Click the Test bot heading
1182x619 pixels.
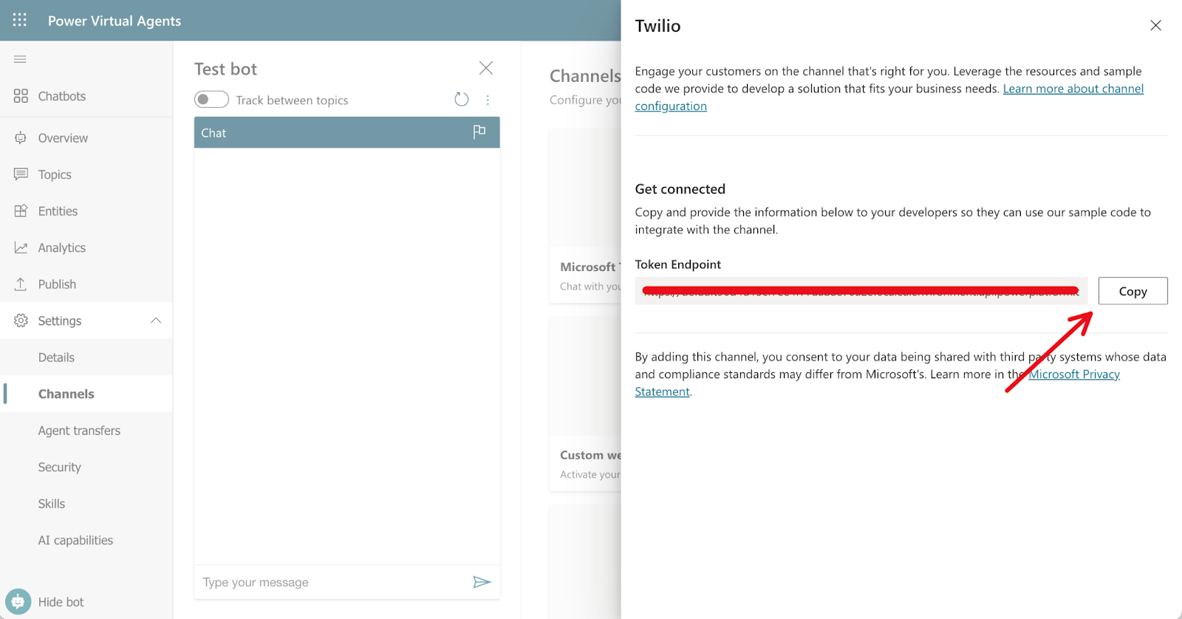(x=226, y=69)
